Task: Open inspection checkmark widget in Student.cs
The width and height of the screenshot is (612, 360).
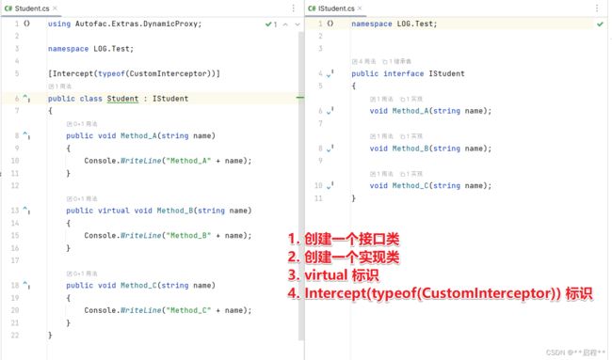Action: click(x=271, y=24)
